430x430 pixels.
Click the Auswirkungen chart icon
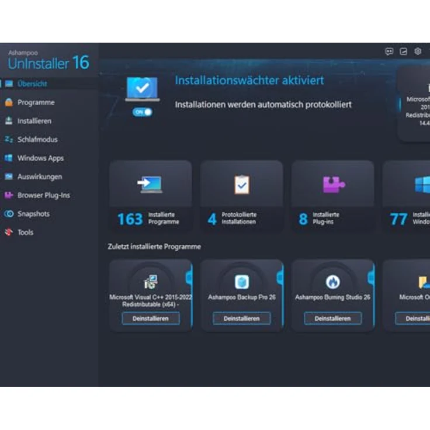point(9,176)
